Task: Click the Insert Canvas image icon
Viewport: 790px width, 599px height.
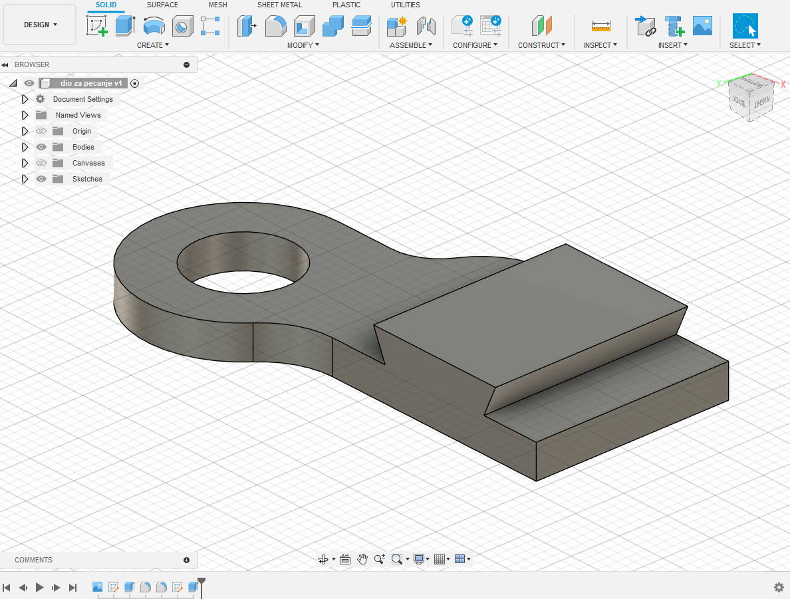Action: (702, 26)
